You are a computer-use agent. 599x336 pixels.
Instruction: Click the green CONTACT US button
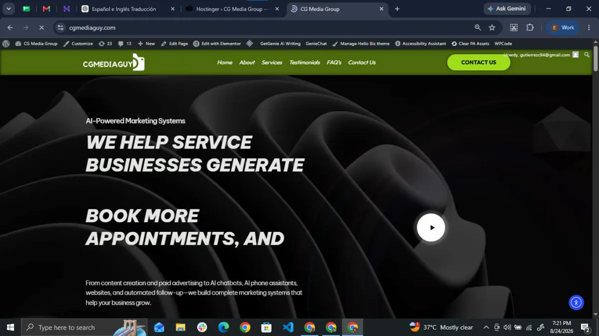coord(479,62)
